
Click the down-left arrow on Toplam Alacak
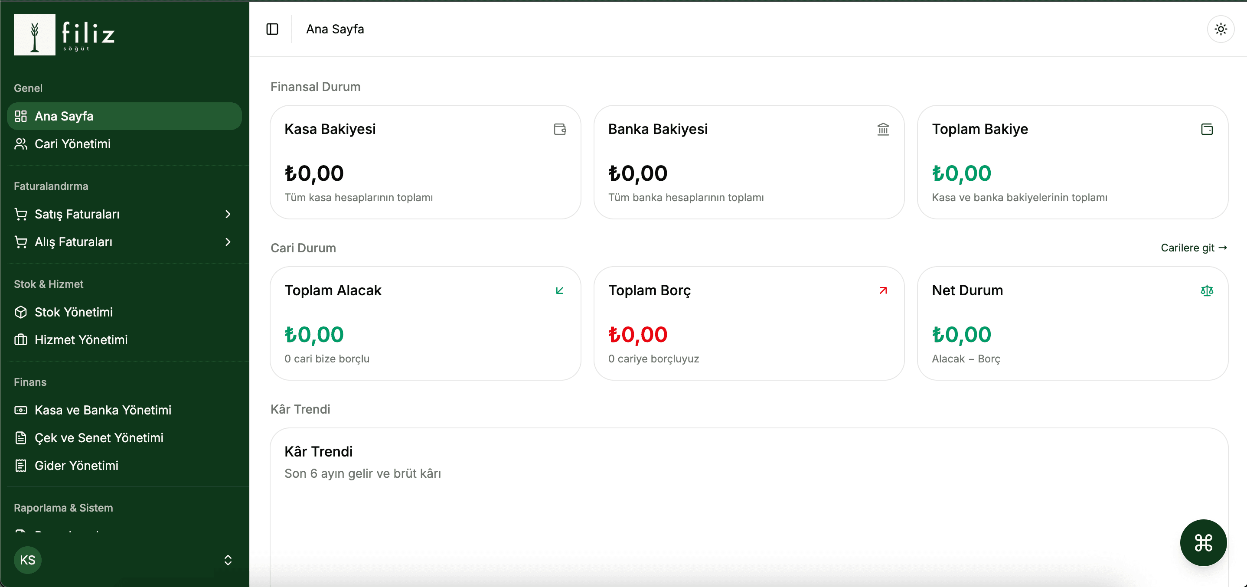click(560, 290)
